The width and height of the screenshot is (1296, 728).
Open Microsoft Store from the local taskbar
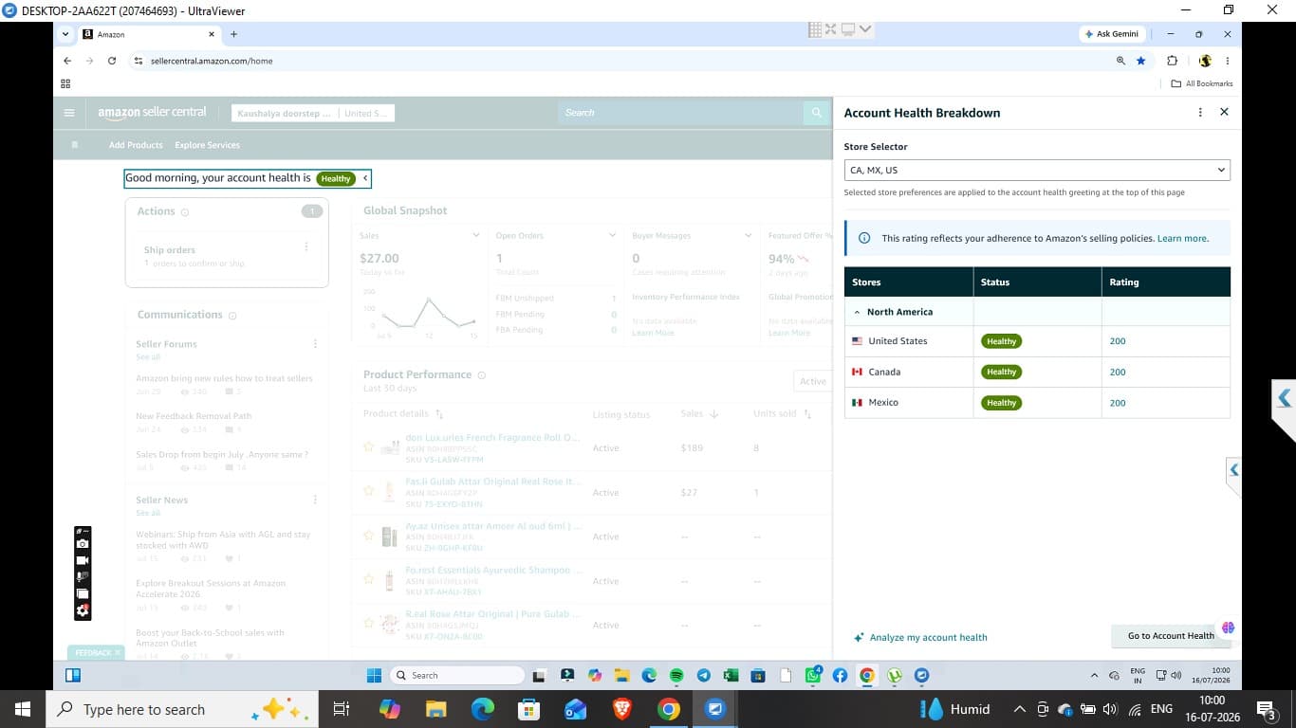point(529,709)
